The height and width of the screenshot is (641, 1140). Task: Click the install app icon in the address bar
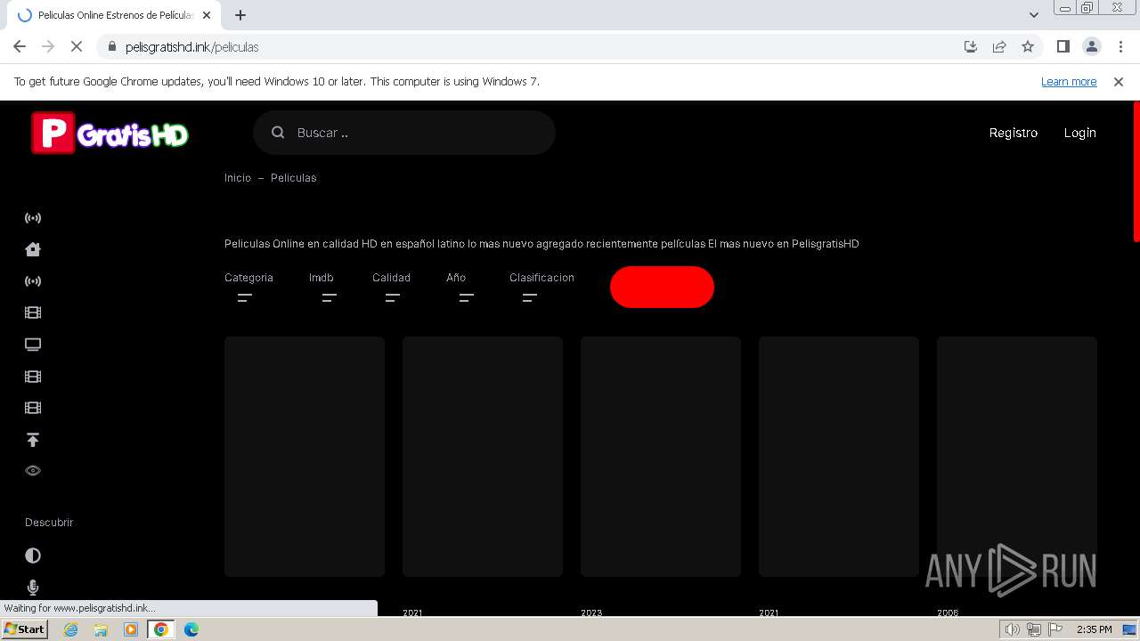pyautogui.click(x=971, y=47)
